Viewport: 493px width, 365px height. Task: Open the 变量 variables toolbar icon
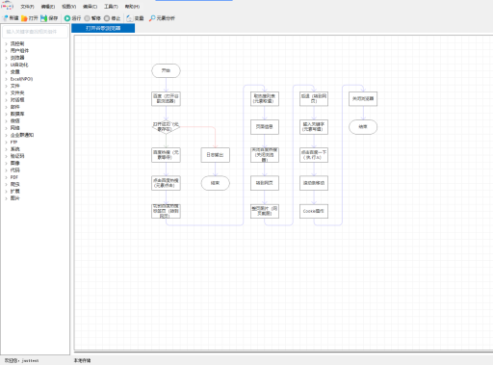tap(130, 18)
